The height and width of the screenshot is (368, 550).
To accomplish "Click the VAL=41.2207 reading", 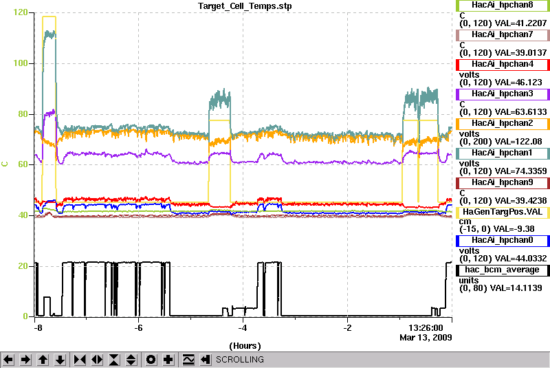I will (x=520, y=23).
